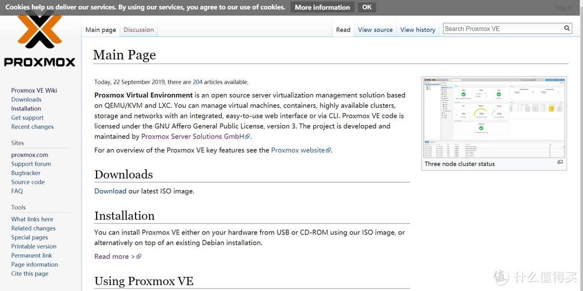Click the enlarge icon under cluster thumbnail
This screenshot has width=583, height=291.
pos(560,163)
